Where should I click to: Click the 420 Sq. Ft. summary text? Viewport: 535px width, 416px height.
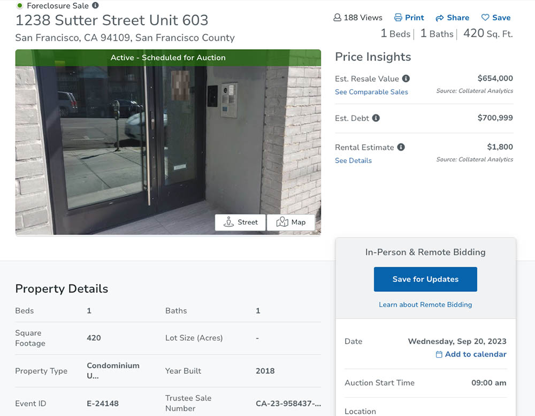click(488, 33)
